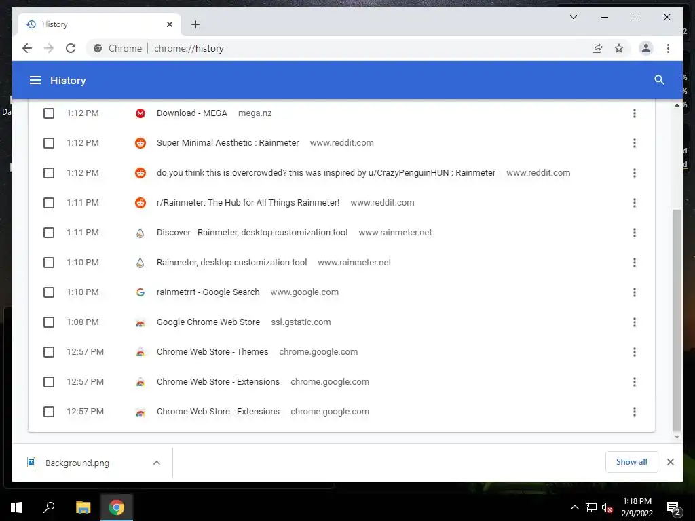Open the notification center icon
Image resolution: width=695 pixels, height=521 pixels.
tap(674, 508)
